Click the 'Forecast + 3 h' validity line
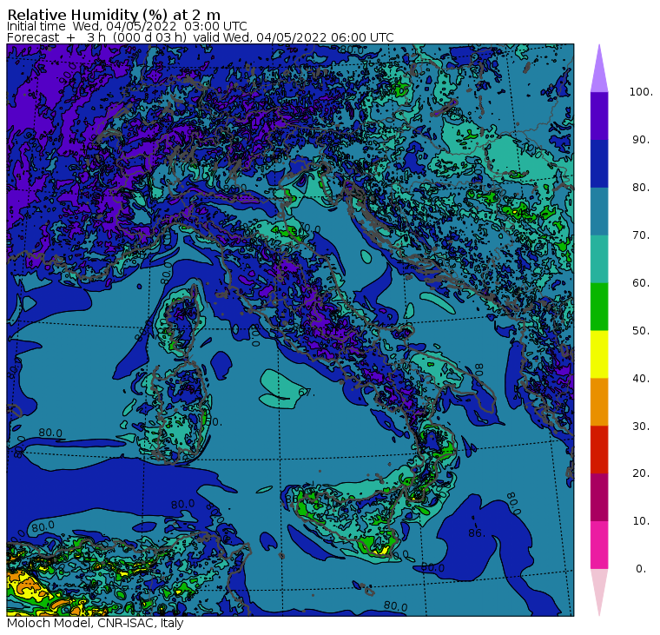 (201, 37)
